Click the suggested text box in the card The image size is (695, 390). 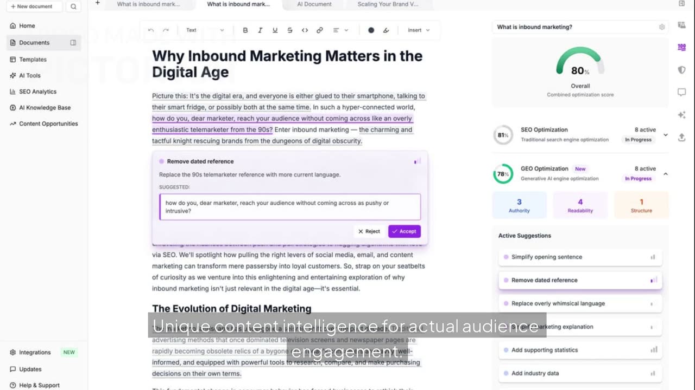coord(290,207)
